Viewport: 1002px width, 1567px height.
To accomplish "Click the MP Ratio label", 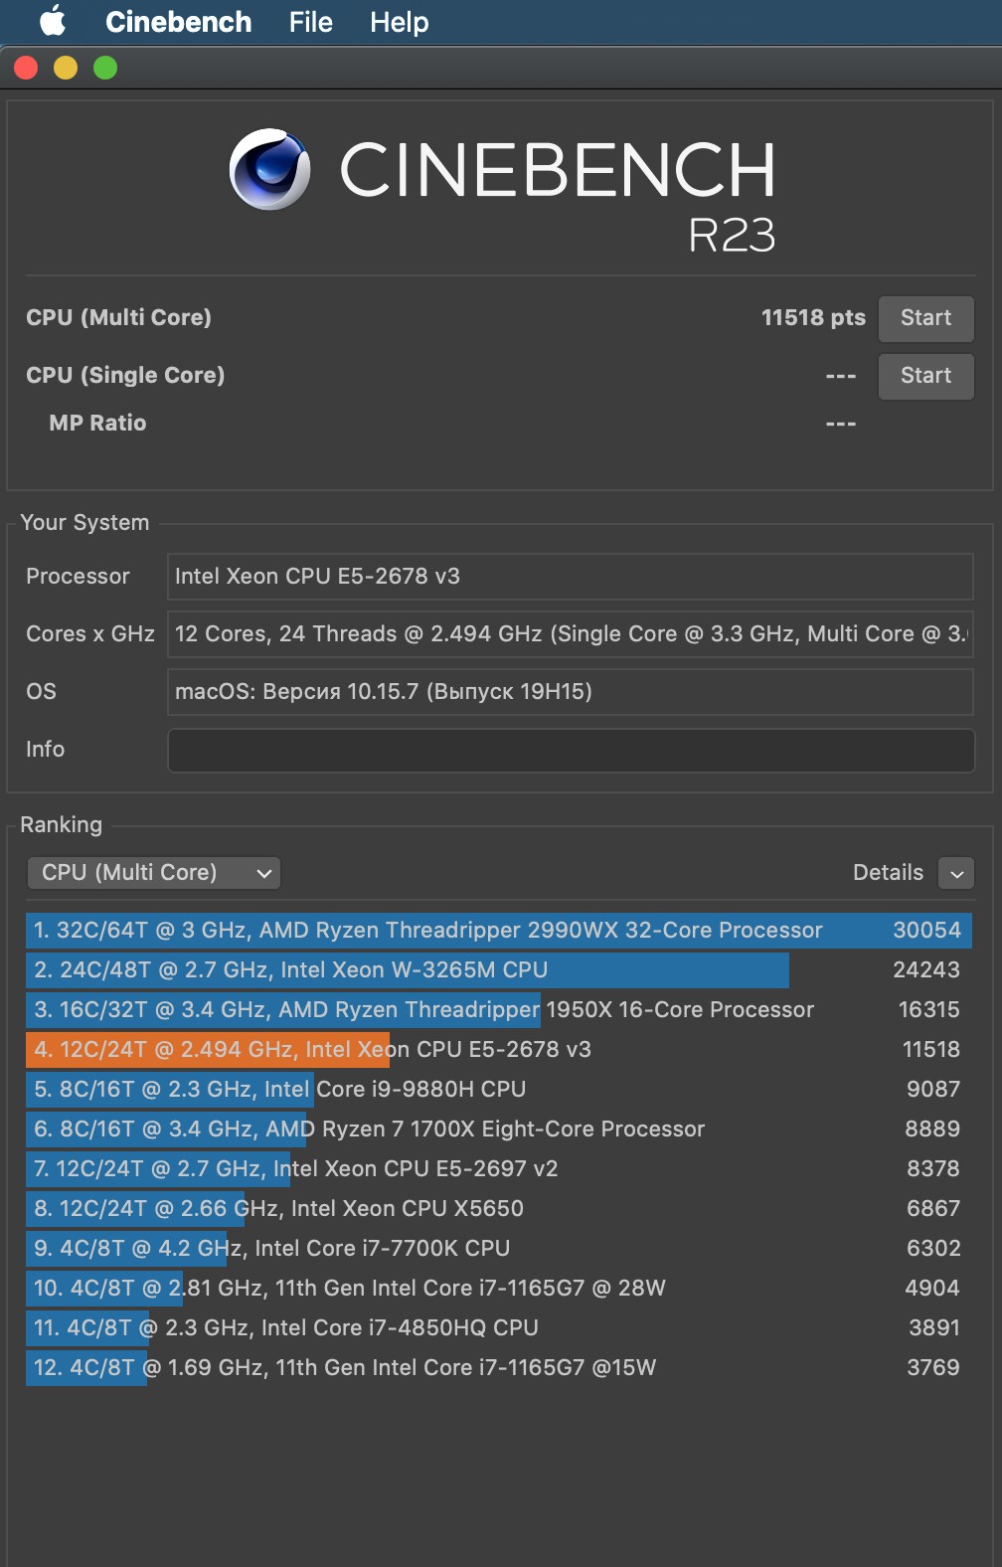I will 97,424.
